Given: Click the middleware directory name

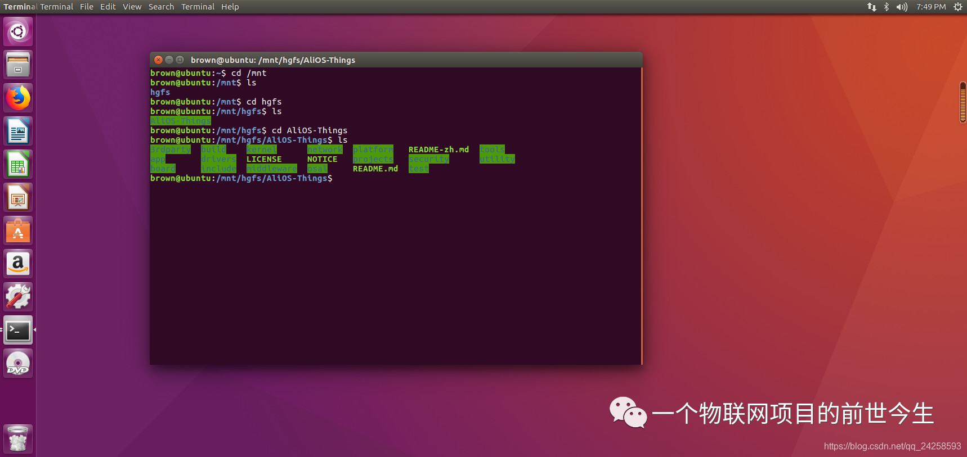Looking at the screenshot, I should pyautogui.click(x=272, y=169).
